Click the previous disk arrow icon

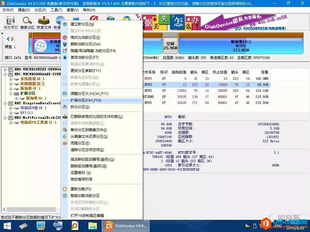click(8, 39)
